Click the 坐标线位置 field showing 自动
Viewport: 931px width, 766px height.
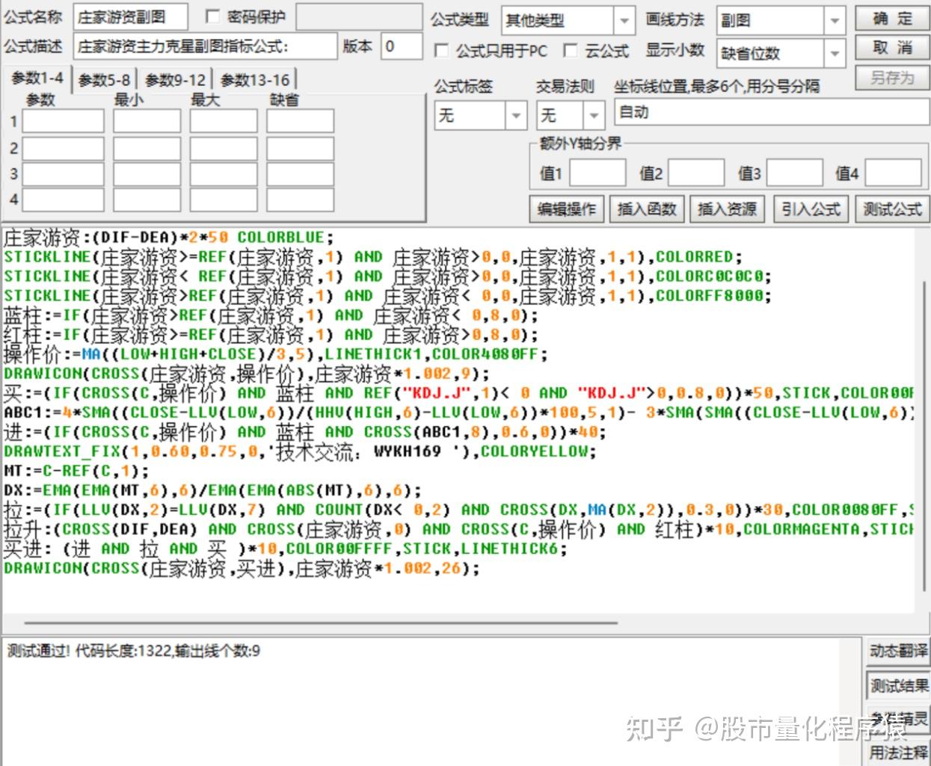(772, 112)
